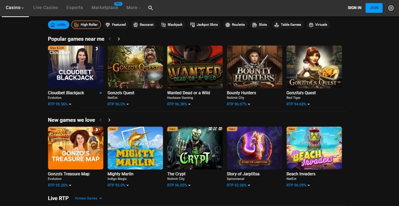The image size is (399, 206).
Task: Expand RTP 94.68% for Gonzita's Quest
Action: pyautogui.click(x=298, y=104)
